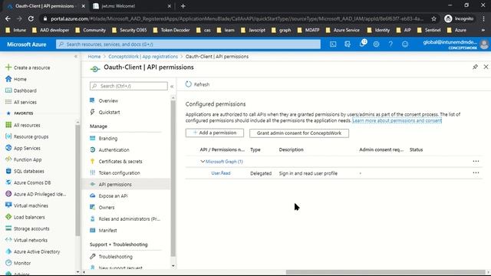Screen dimensions: 491x276
Task: Open the help question mark icon
Action: click(390, 44)
